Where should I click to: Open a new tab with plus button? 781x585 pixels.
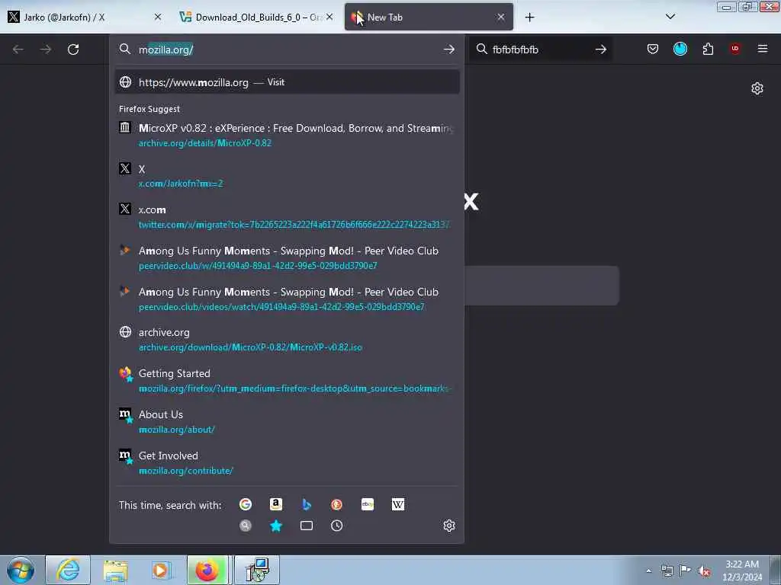click(529, 18)
